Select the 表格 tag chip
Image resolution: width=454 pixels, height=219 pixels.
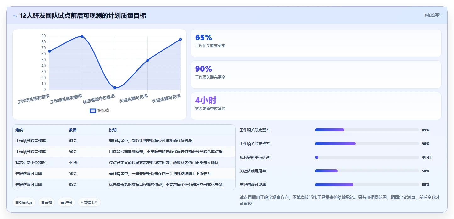(47, 202)
